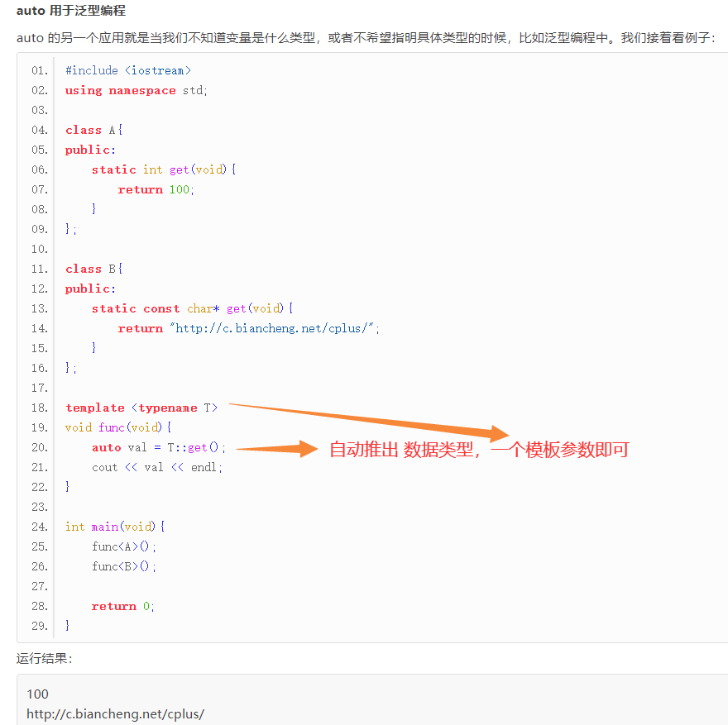
Task: Click 'func<B>();' code line
Action: (124, 567)
